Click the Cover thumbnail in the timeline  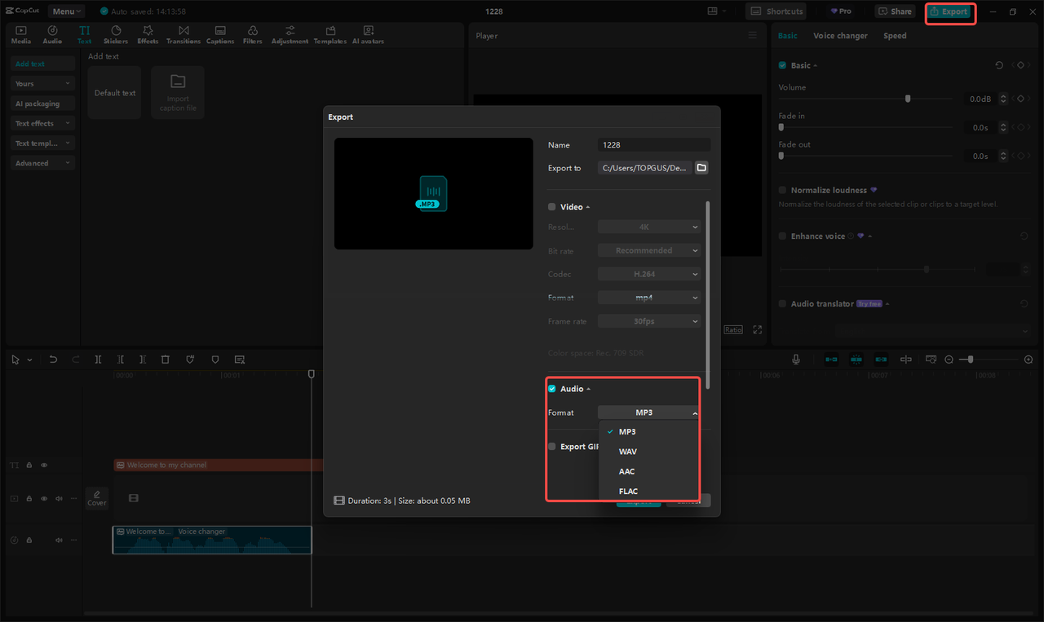click(96, 498)
